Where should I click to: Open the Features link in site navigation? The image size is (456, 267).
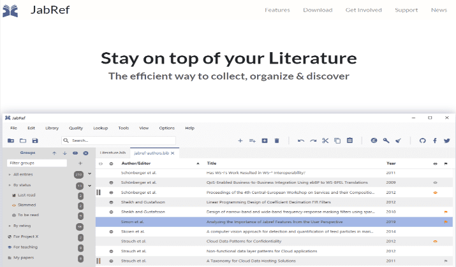pyautogui.click(x=277, y=10)
